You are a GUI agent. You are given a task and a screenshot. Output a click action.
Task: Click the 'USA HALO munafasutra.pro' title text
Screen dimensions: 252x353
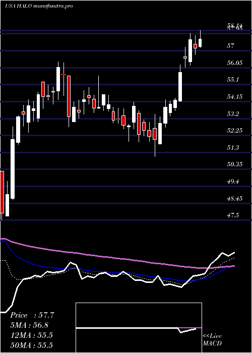pyautogui.click(x=39, y=6)
